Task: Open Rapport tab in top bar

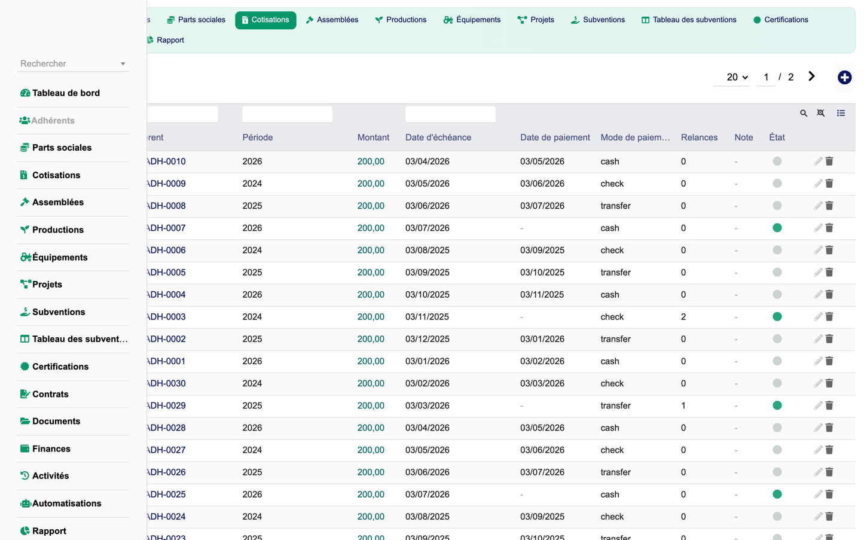Action: coord(165,40)
